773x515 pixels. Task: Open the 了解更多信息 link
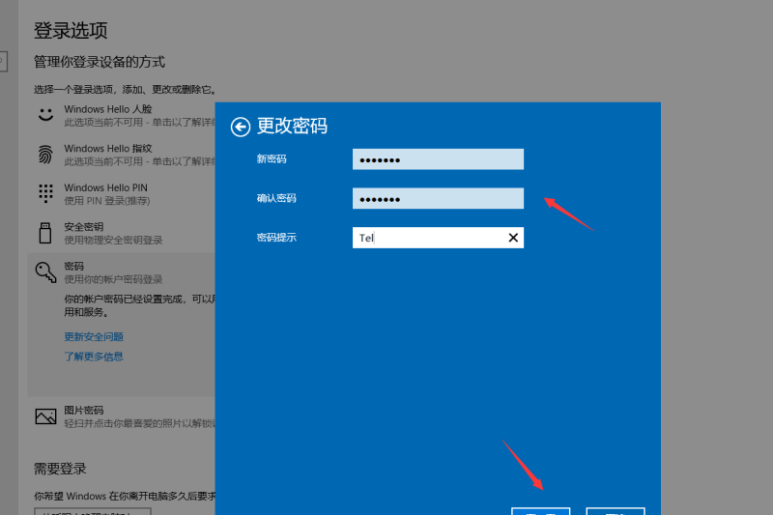[x=94, y=357]
